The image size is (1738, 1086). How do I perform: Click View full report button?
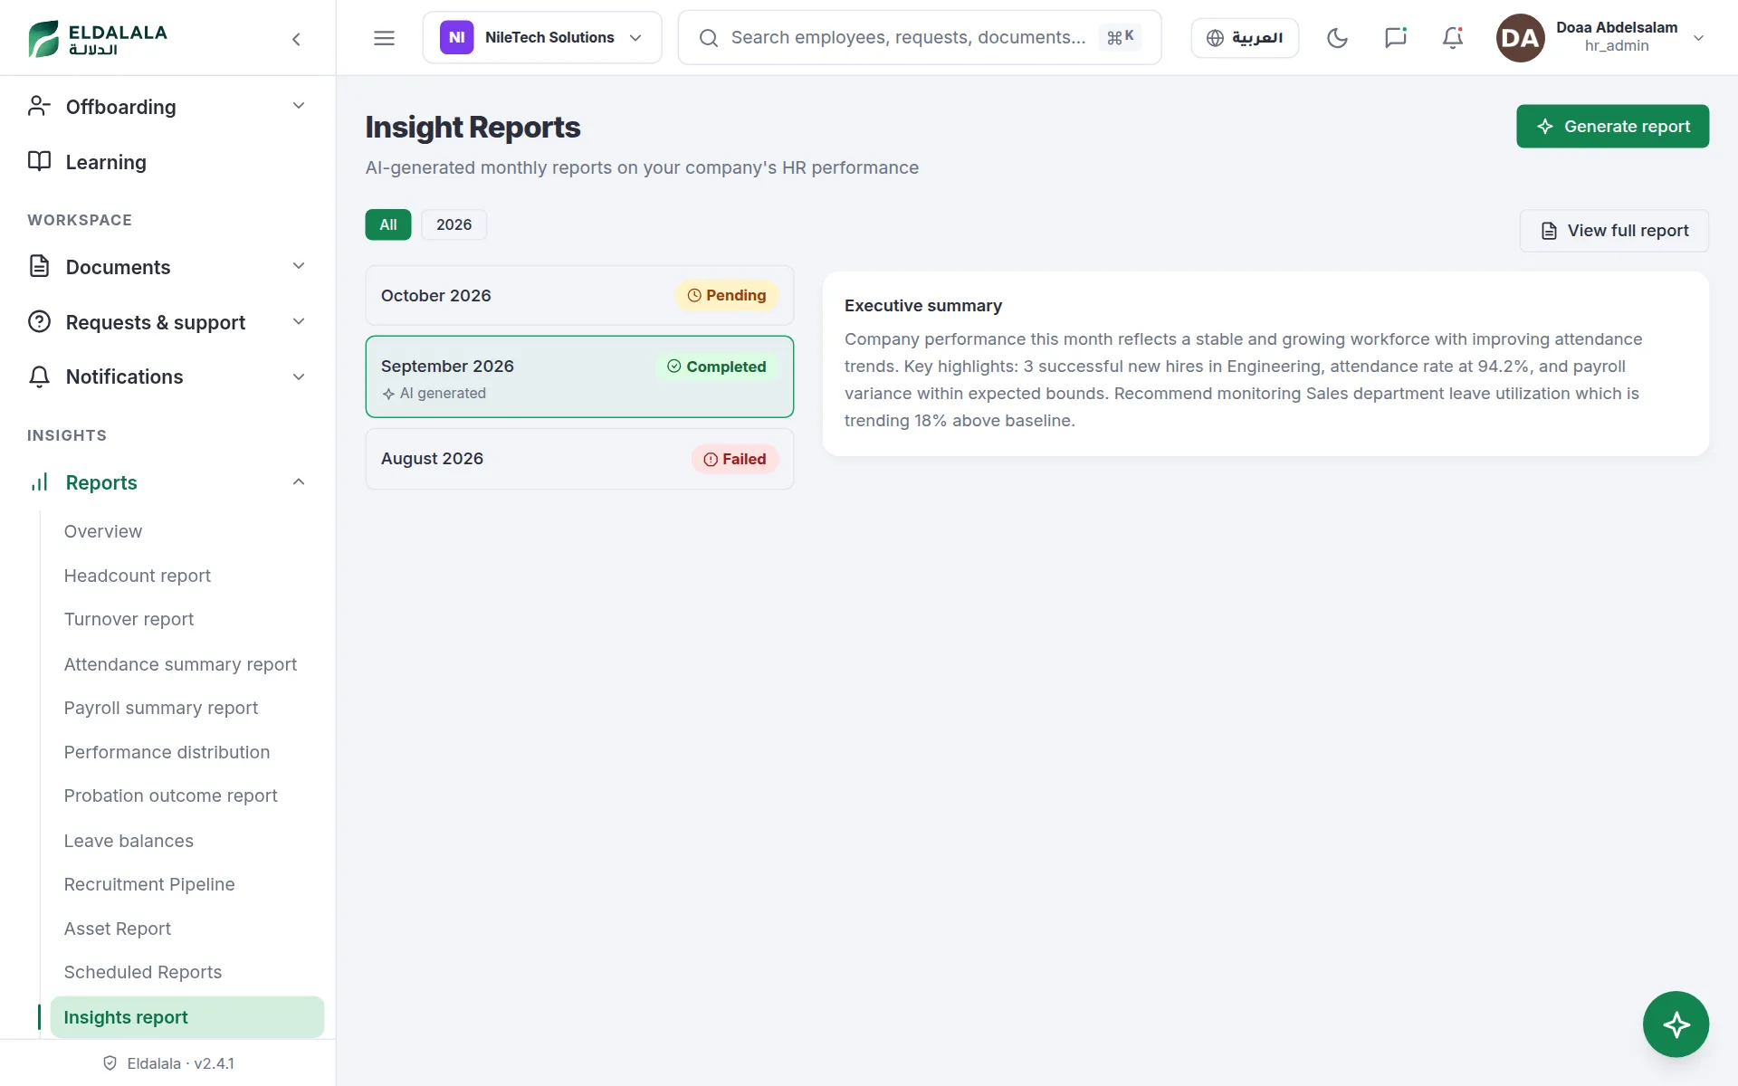[x=1614, y=231]
